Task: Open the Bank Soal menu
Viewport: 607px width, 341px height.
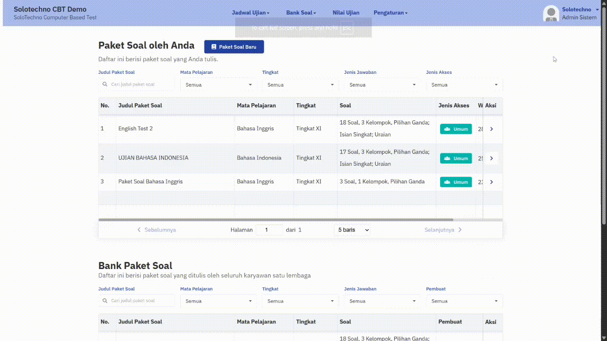Action: 301,13
